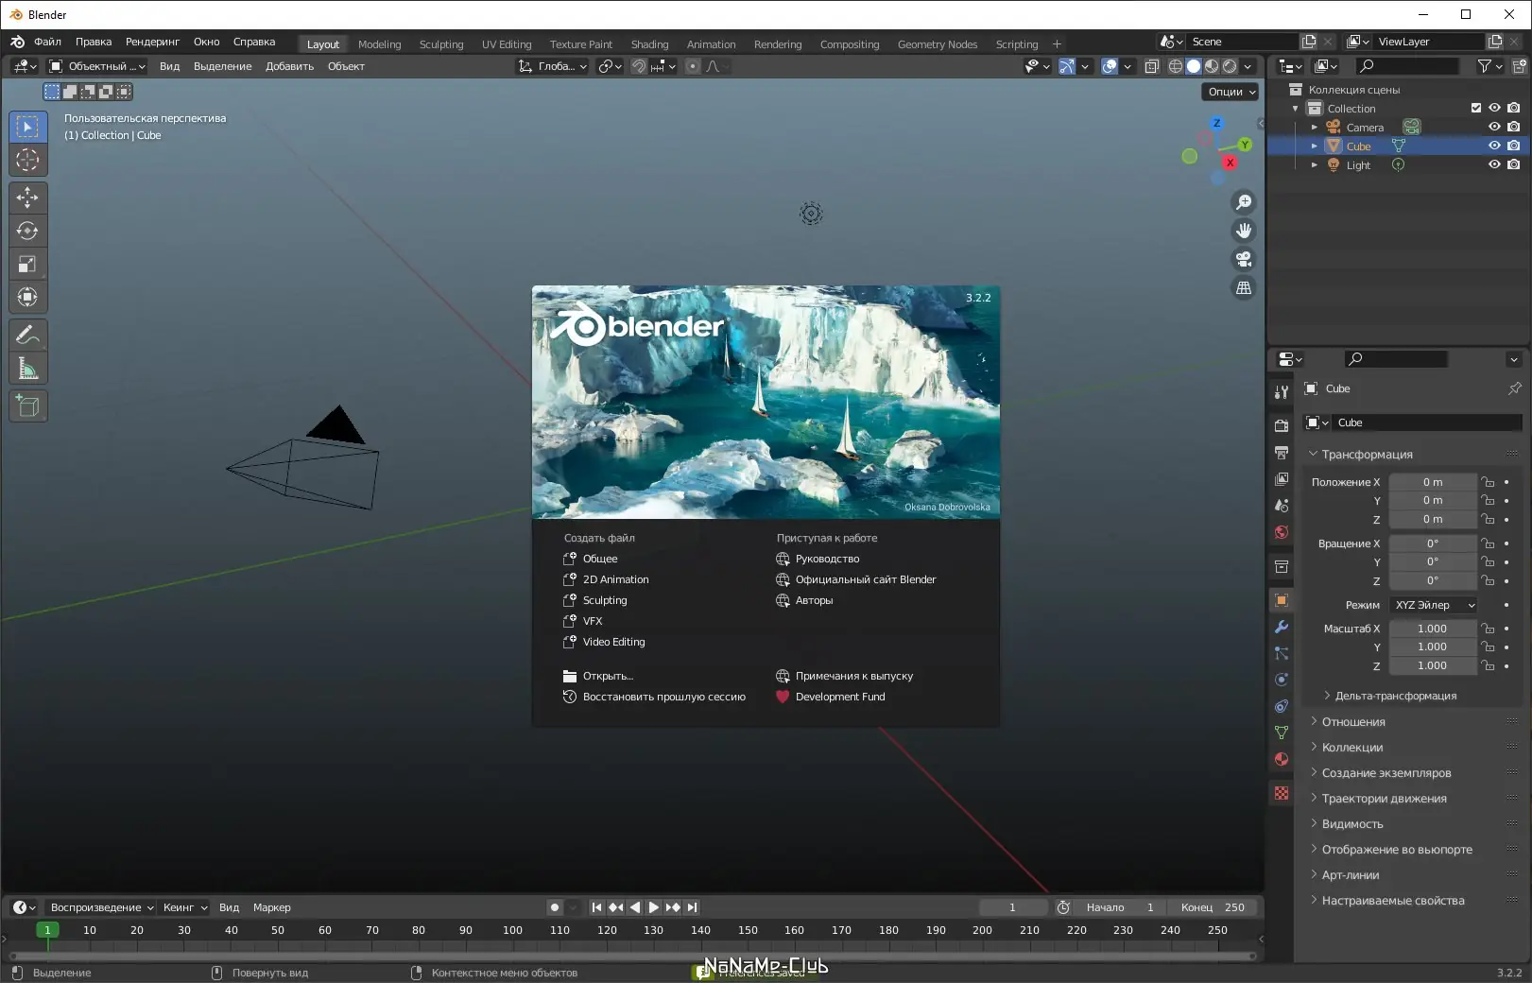Viewport: 1532px width, 983px height.
Task: Activate the Add Cube tool
Action: (27, 406)
